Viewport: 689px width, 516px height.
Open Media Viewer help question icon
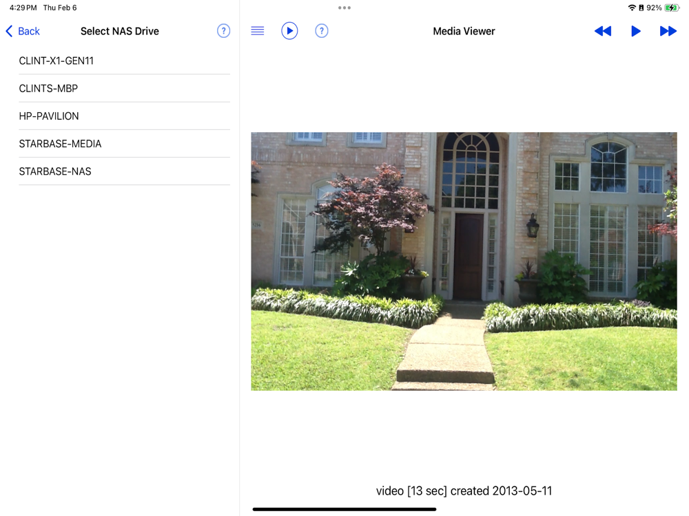[x=322, y=31]
